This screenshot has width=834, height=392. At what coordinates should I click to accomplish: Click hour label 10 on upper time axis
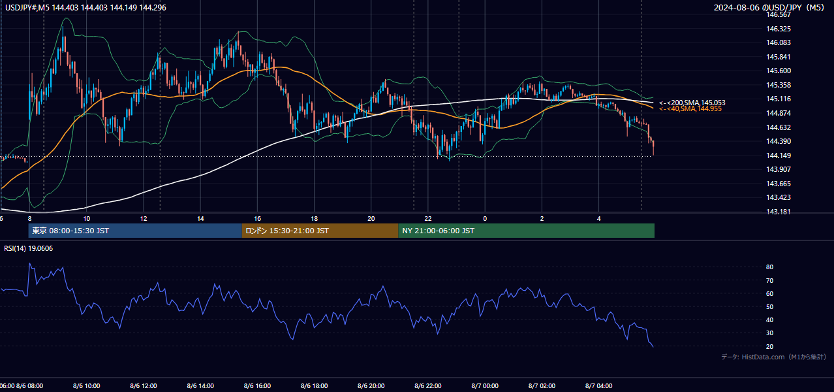tap(86, 218)
